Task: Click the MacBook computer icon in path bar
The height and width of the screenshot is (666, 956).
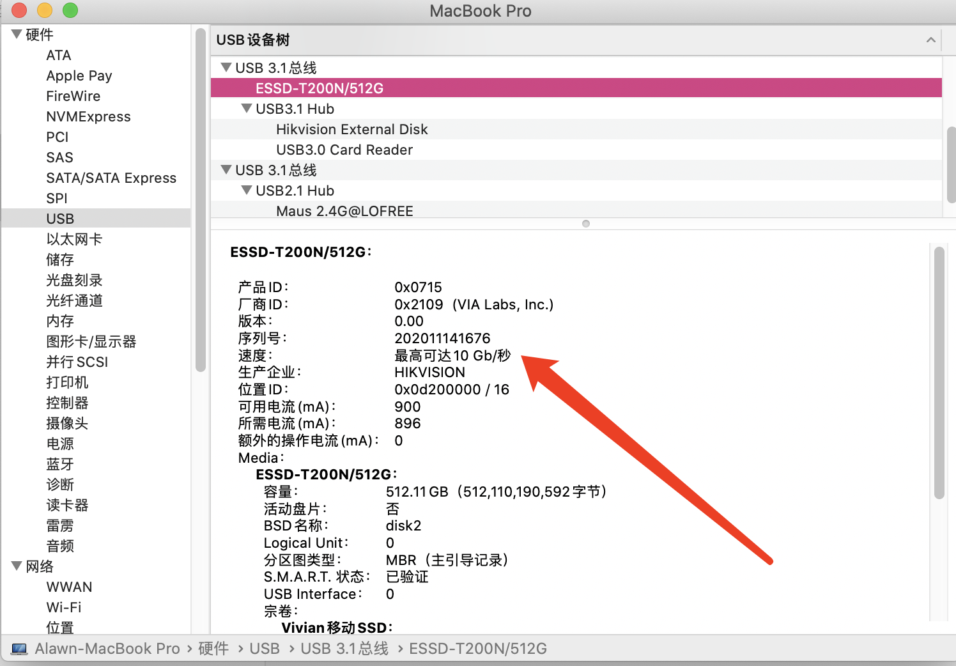Action: click(20, 649)
